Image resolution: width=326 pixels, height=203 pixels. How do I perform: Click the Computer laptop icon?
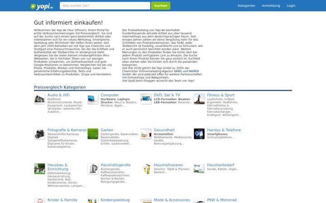[93, 99]
